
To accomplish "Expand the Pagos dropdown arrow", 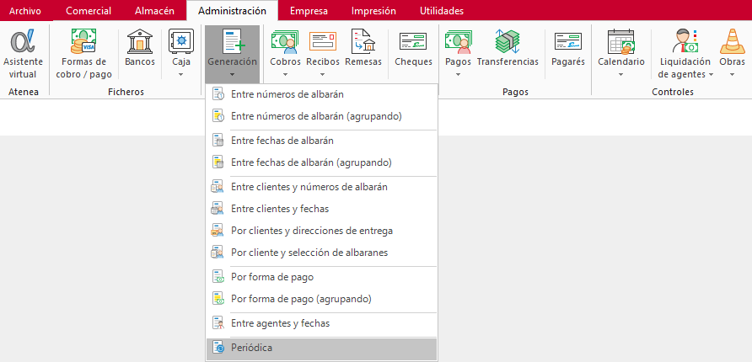I will coord(458,74).
